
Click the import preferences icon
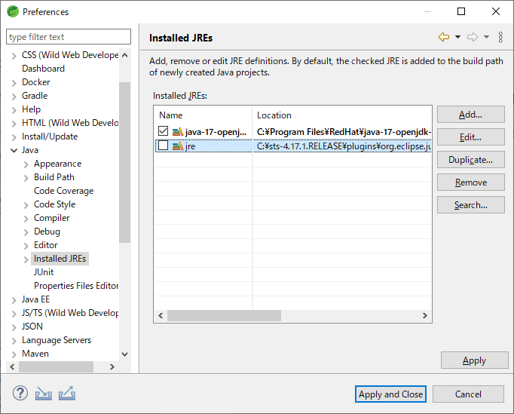point(44,394)
